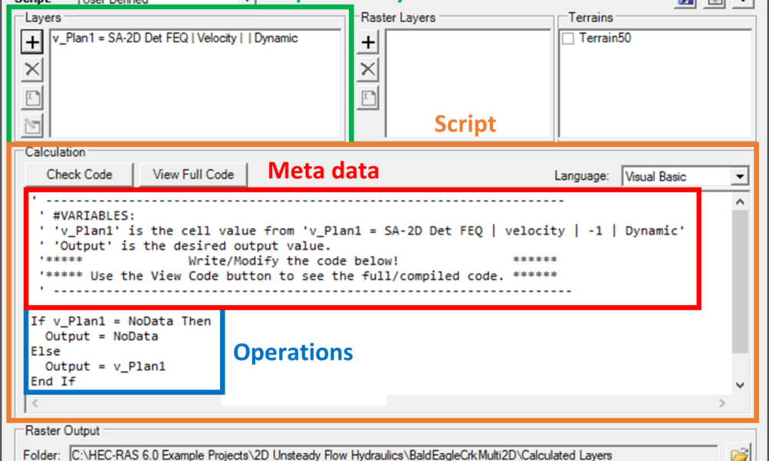Click the blue save icon in the top-right toolbar

pos(684,4)
